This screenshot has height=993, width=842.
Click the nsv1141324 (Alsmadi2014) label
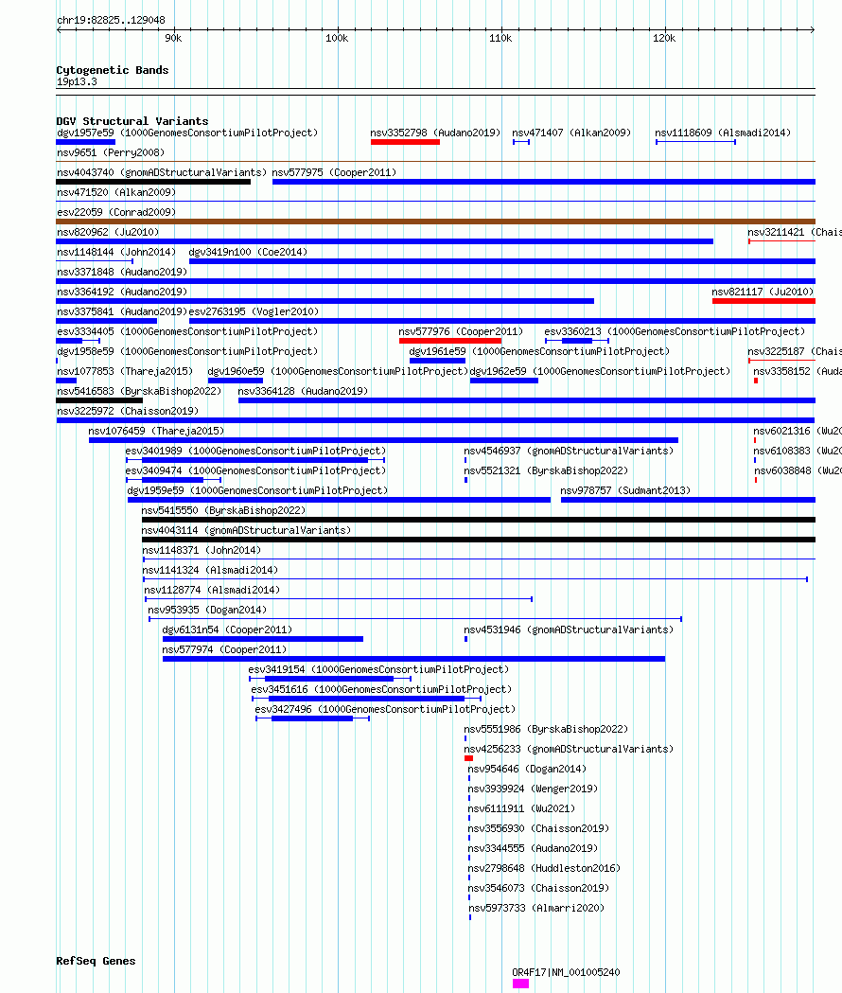pyautogui.click(x=209, y=570)
